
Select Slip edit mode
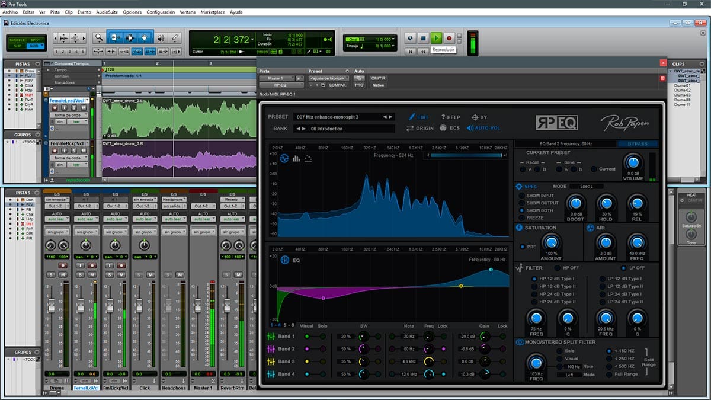[18, 46]
